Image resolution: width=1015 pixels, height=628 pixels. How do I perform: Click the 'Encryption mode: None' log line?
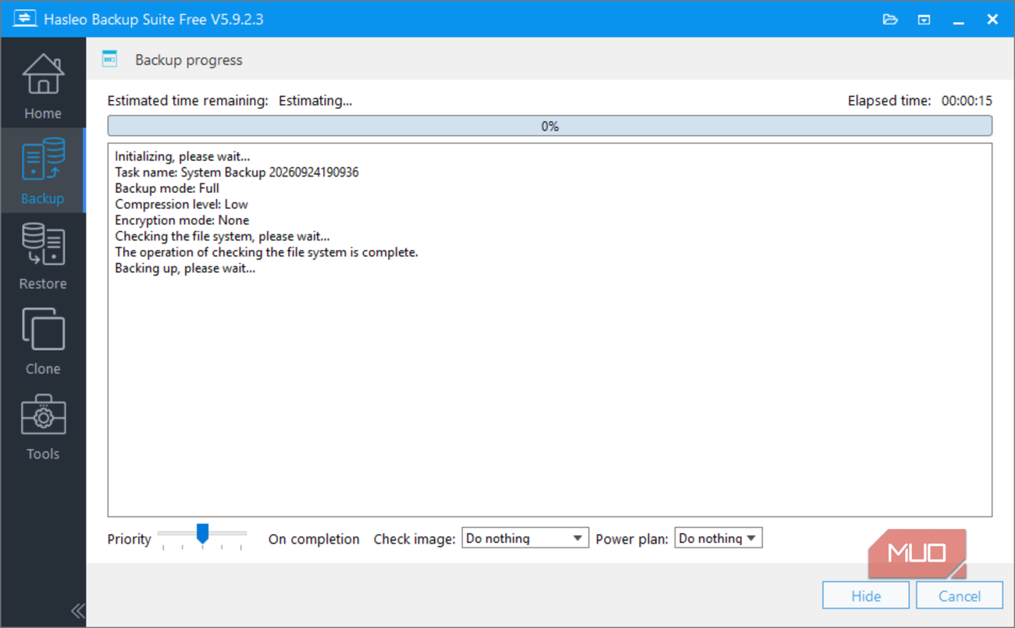182,220
